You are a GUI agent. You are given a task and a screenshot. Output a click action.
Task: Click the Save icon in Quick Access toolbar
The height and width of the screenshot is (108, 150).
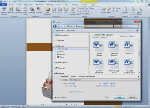tap(4, 1)
